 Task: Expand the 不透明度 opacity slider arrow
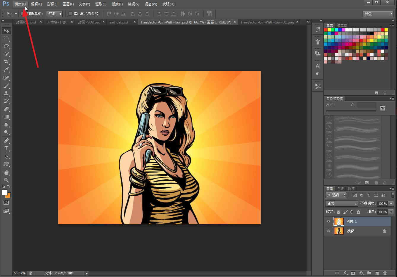(x=391, y=204)
